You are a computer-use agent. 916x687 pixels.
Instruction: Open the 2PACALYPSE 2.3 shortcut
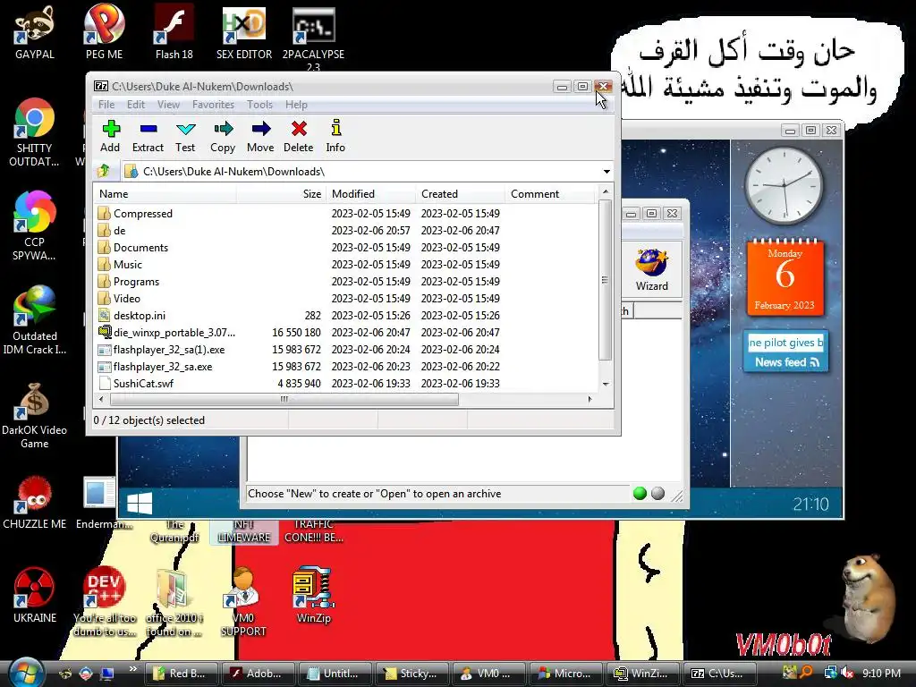(313, 38)
